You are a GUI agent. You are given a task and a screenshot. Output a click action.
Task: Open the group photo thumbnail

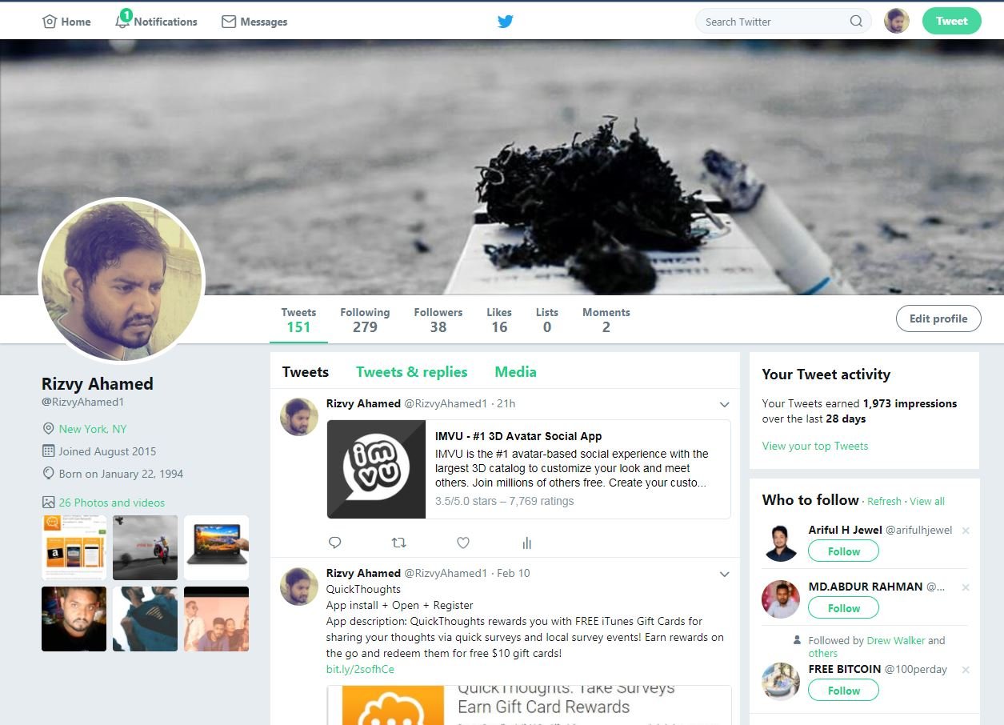(216, 619)
